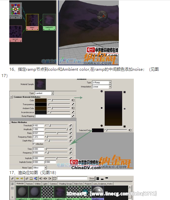
Task: Click the show top tabs only icon
Action: [107, 178]
